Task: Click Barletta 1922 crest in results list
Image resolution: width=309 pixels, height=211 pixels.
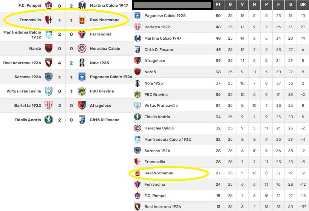Action: pyautogui.click(x=49, y=106)
